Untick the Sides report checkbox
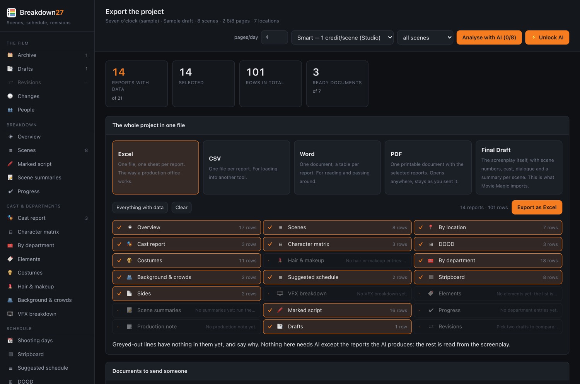Viewport: 580px width, 384px height. coord(119,294)
